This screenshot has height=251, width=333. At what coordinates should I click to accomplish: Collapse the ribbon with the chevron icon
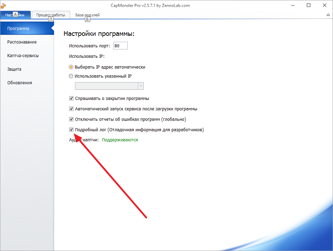click(328, 15)
